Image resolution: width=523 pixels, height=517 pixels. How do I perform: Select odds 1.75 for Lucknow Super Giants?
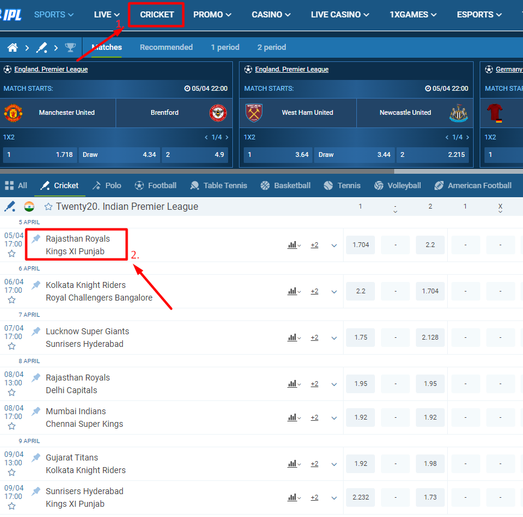pyautogui.click(x=361, y=337)
